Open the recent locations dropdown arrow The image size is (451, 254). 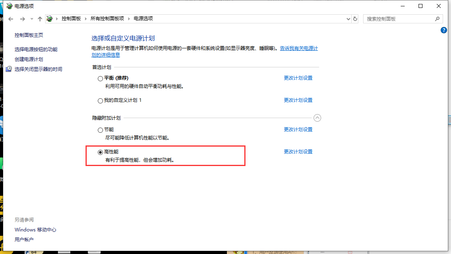(32, 19)
